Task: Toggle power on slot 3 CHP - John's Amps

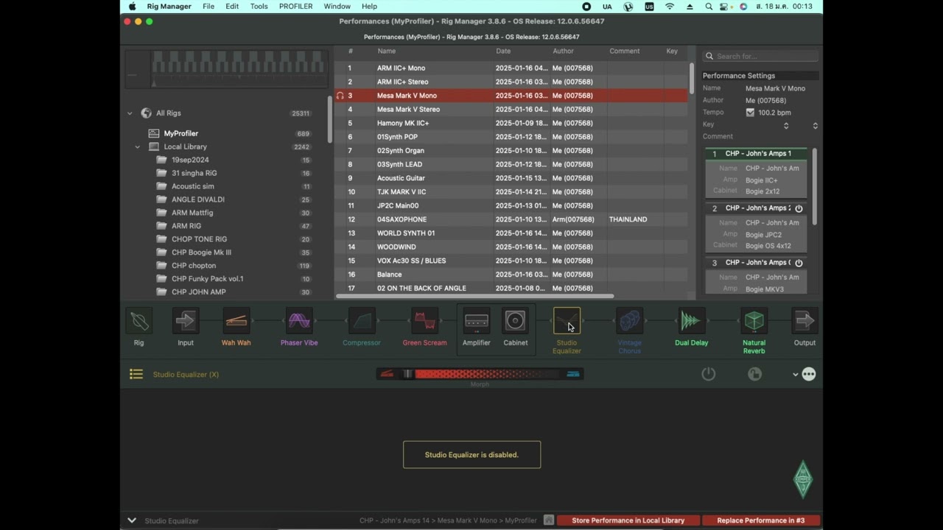Action: tap(799, 263)
